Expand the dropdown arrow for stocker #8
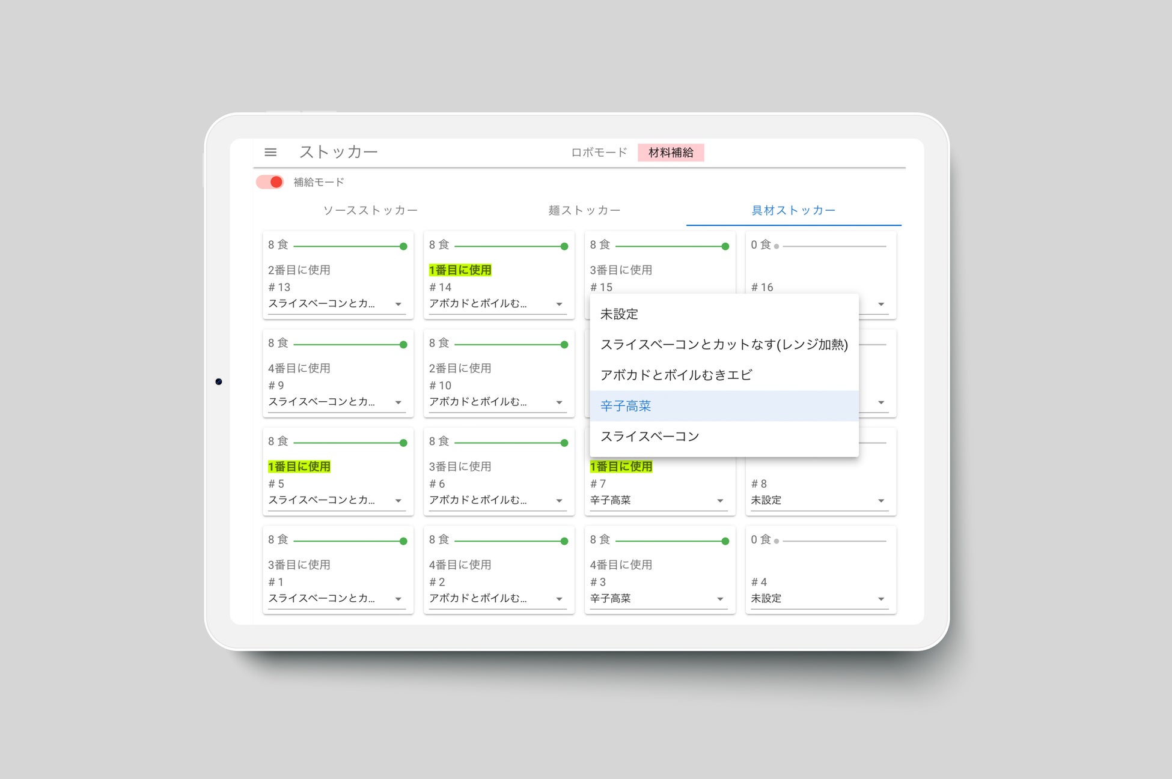Viewport: 1172px width, 779px height. click(x=881, y=501)
